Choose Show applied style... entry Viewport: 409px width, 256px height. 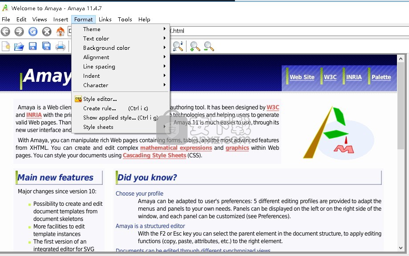(121, 118)
